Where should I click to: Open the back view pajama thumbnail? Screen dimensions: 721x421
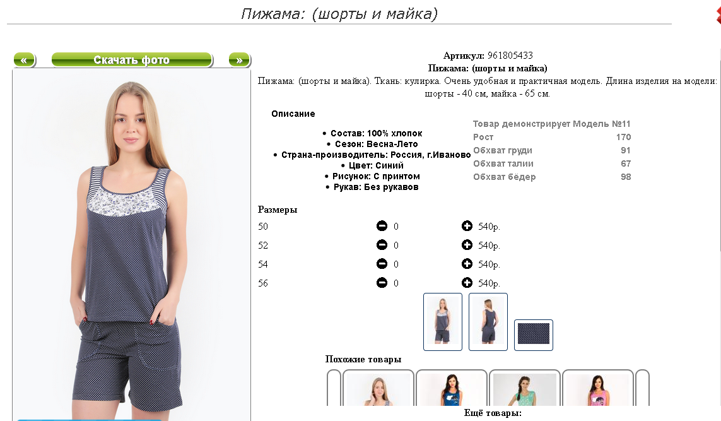(x=488, y=322)
